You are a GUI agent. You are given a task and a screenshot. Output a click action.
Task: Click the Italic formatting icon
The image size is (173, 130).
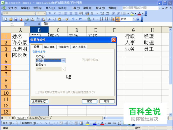pyautogui.click(x=54, y=13)
